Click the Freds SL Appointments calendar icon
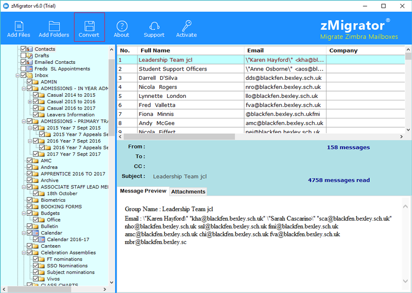 [x=30, y=68]
